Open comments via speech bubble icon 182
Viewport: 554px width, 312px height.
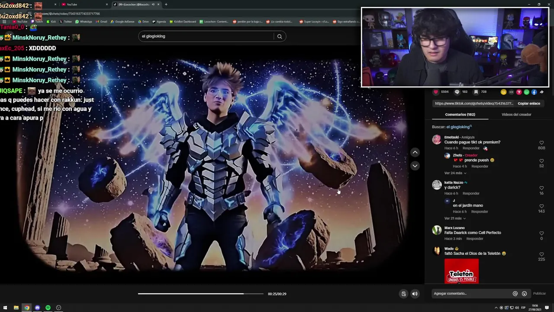pyautogui.click(x=457, y=92)
